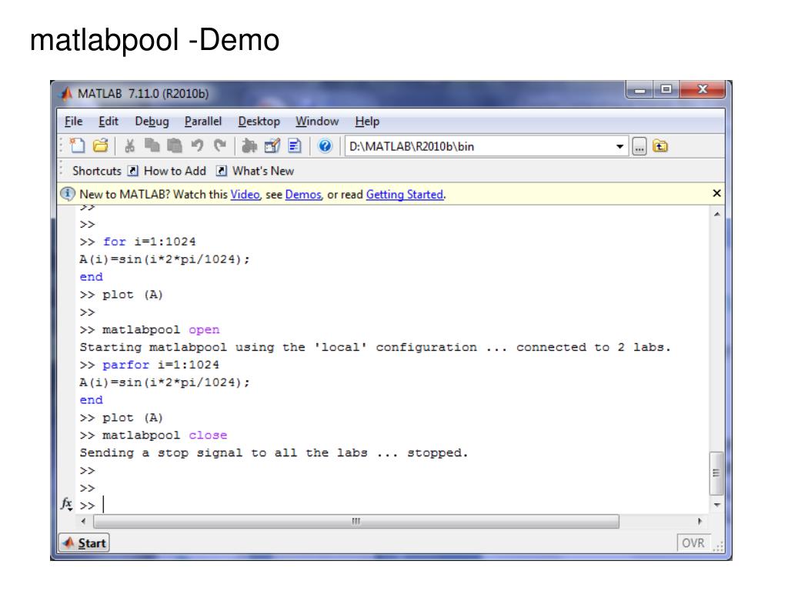Open the Window menu
Image resolution: width=788 pixels, height=591 pixels.
pos(317,121)
